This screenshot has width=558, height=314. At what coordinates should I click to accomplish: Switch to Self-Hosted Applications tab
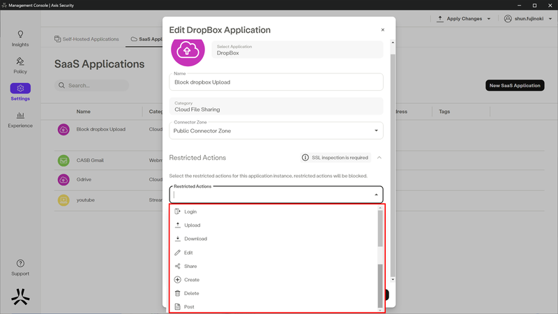tap(86, 39)
